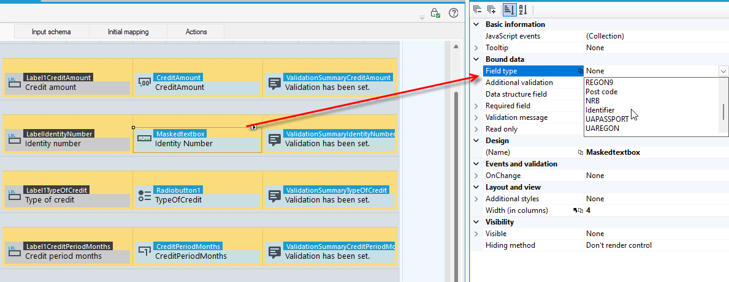729x282 pixels.
Task: Click binding icon next to (Name) property
Action: [580, 152]
